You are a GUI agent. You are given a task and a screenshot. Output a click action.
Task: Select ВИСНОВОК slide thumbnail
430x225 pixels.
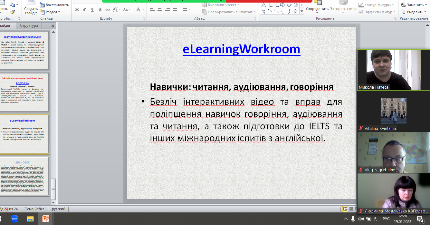(x=25, y=176)
